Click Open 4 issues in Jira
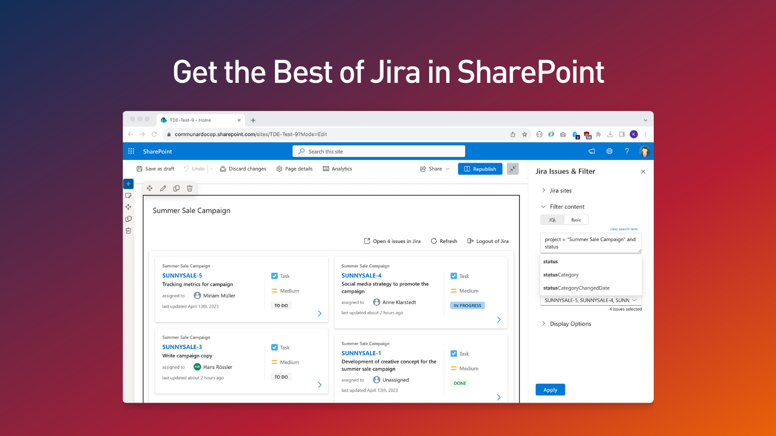 (x=392, y=241)
